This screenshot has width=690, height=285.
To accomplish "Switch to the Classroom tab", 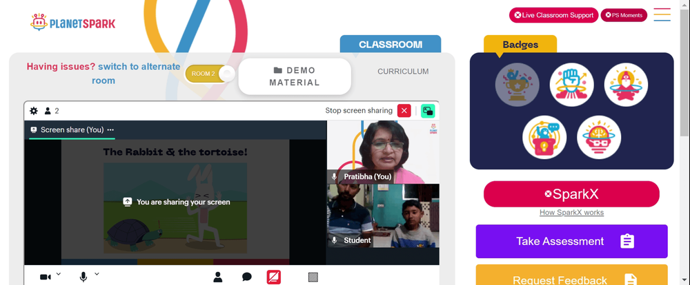I will [391, 44].
